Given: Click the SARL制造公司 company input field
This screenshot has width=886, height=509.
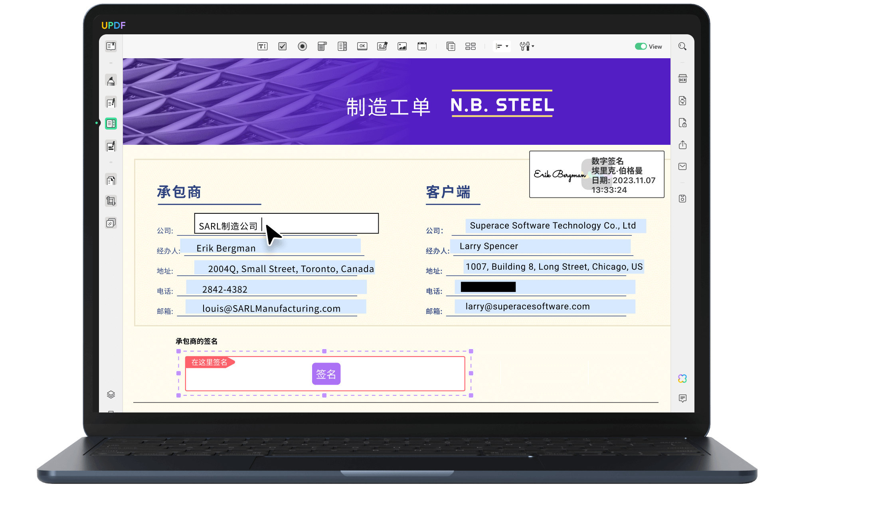Looking at the screenshot, I should pyautogui.click(x=286, y=223).
